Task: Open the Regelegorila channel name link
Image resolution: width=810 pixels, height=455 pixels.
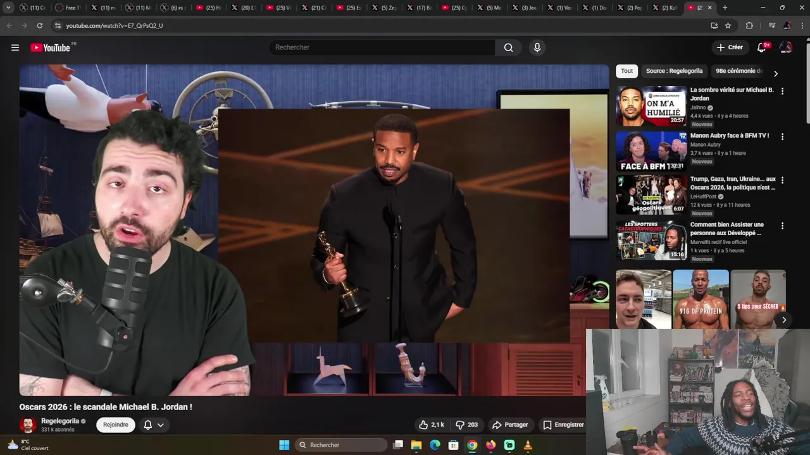Action: pos(60,421)
